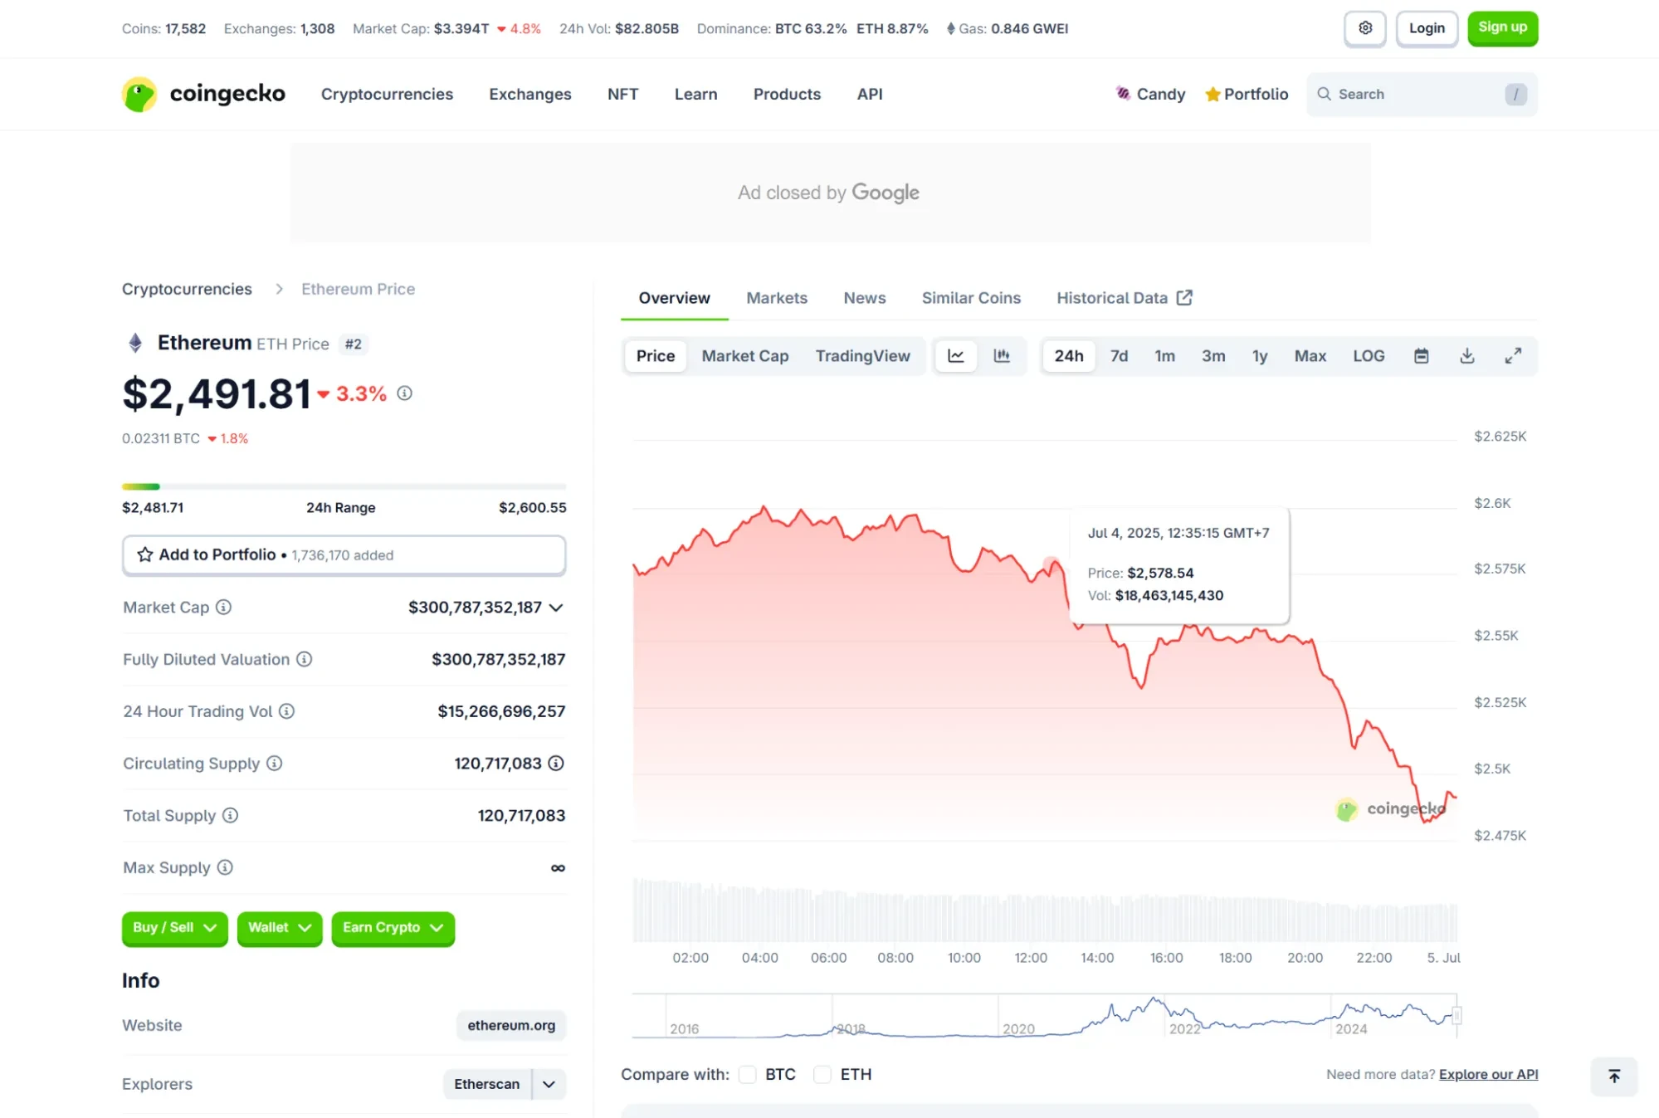Click the scroll-to-top arrow button
Viewport: 1659px width, 1118px height.
(1614, 1077)
